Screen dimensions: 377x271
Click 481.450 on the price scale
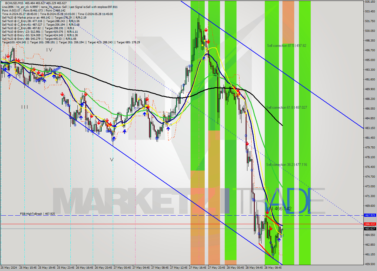(370, 138)
